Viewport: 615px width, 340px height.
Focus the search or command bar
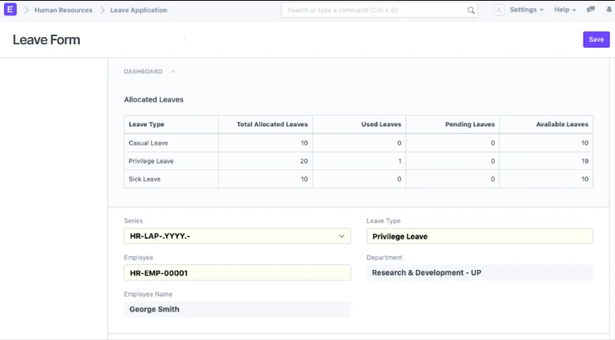(x=379, y=10)
